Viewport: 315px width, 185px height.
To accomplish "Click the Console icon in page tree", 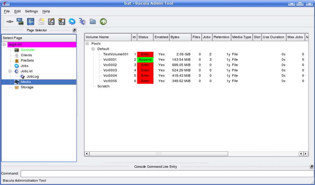I will pos(17,50).
